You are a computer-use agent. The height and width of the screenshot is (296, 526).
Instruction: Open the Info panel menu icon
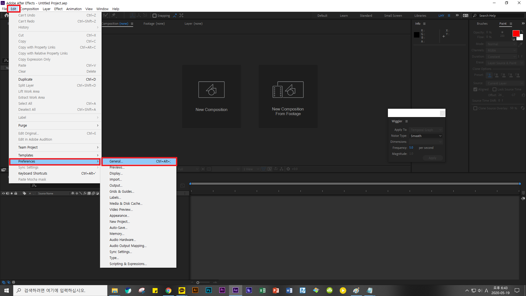pyautogui.click(x=424, y=24)
